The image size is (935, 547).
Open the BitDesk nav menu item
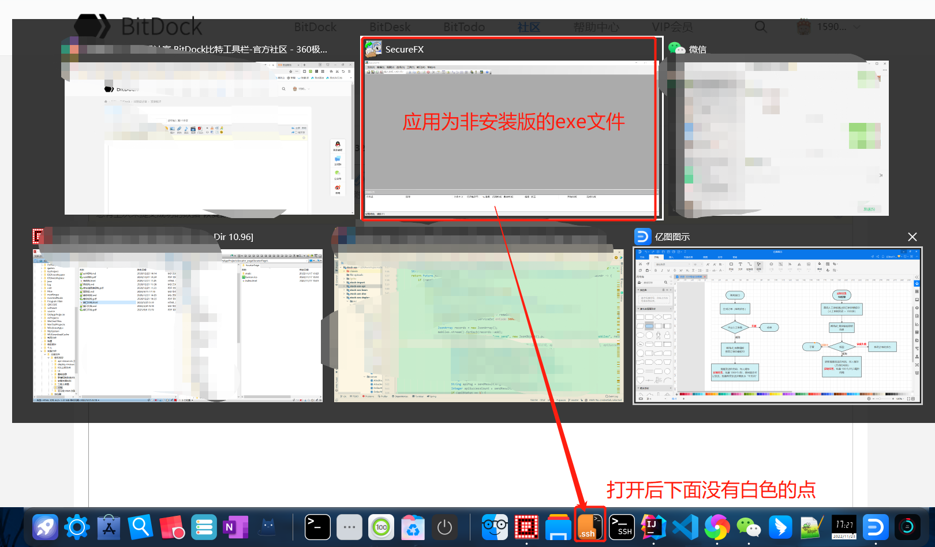click(390, 27)
